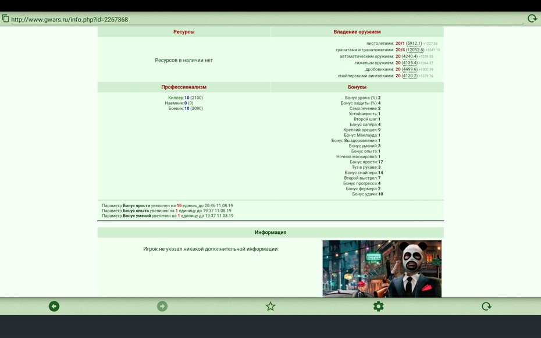Click the Самолечение bonus row
Image resolution: width=541 pixels, height=338 pixels.
(x=365, y=108)
